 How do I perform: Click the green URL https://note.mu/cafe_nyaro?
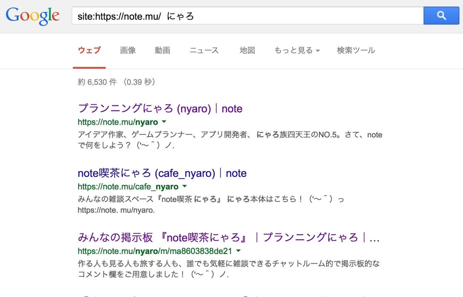pos(128,187)
